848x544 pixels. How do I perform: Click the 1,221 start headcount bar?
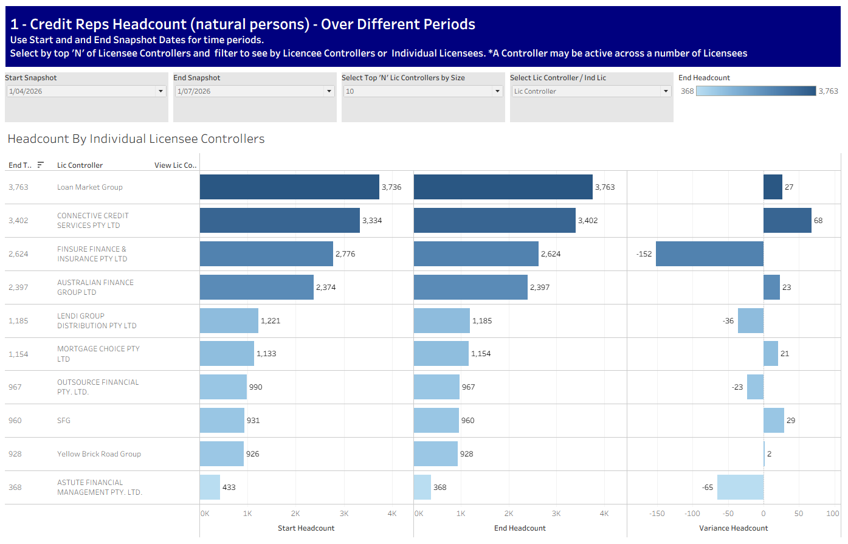pyautogui.click(x=229, y=321)
